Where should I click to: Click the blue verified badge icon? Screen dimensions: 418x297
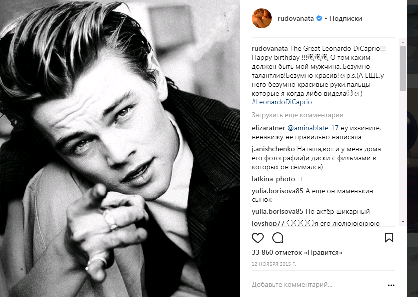point(319,18)
